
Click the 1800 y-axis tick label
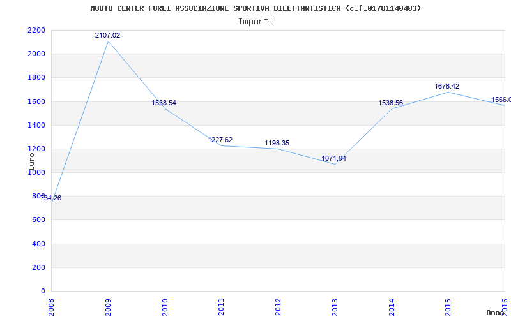(x=36, y=78)
